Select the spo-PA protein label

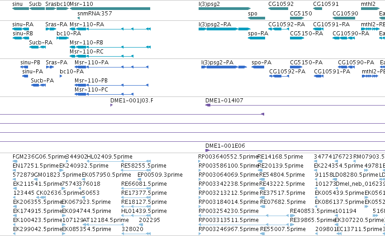261,63
